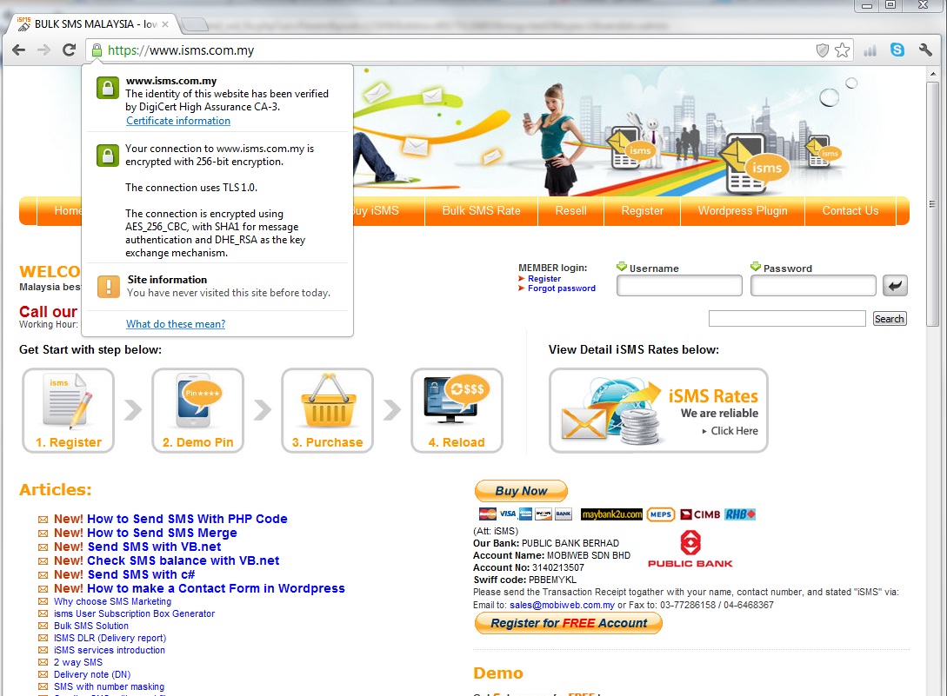
Task: Click the Visa card logo
Action: click(507, 514)
